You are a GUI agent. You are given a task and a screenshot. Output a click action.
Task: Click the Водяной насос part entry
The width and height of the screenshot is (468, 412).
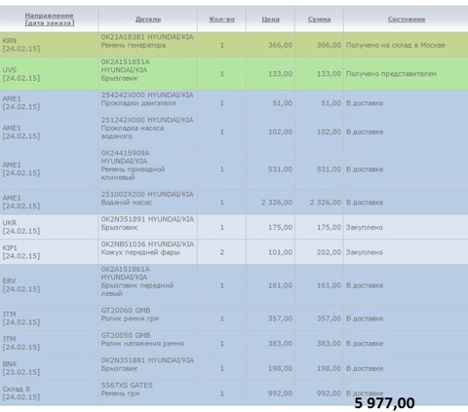pos(147,199)
